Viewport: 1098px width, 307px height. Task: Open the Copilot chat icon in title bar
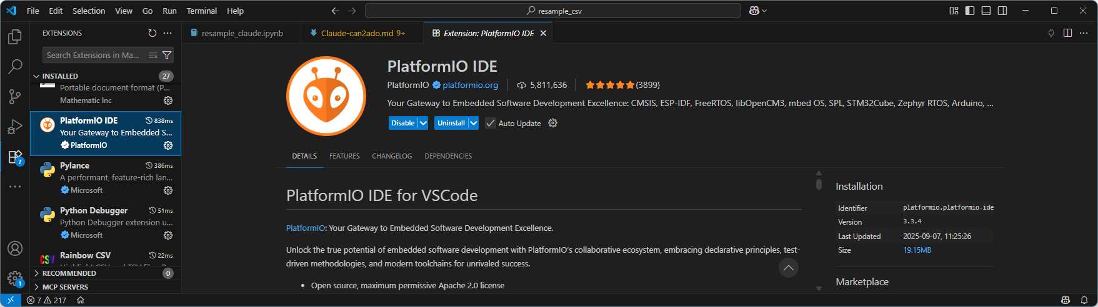pyautogui.click(x=754, y=11)
